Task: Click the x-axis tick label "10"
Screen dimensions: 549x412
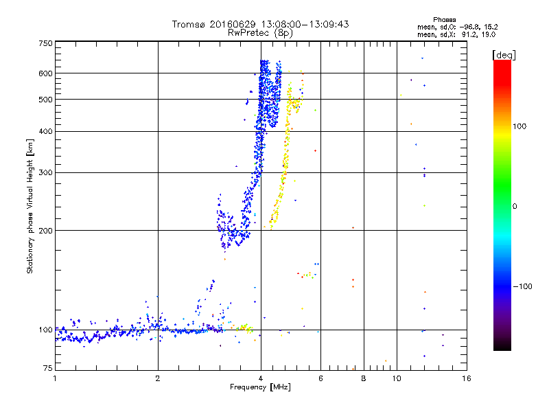Action: pyautogui.click(x=397, y=378)
